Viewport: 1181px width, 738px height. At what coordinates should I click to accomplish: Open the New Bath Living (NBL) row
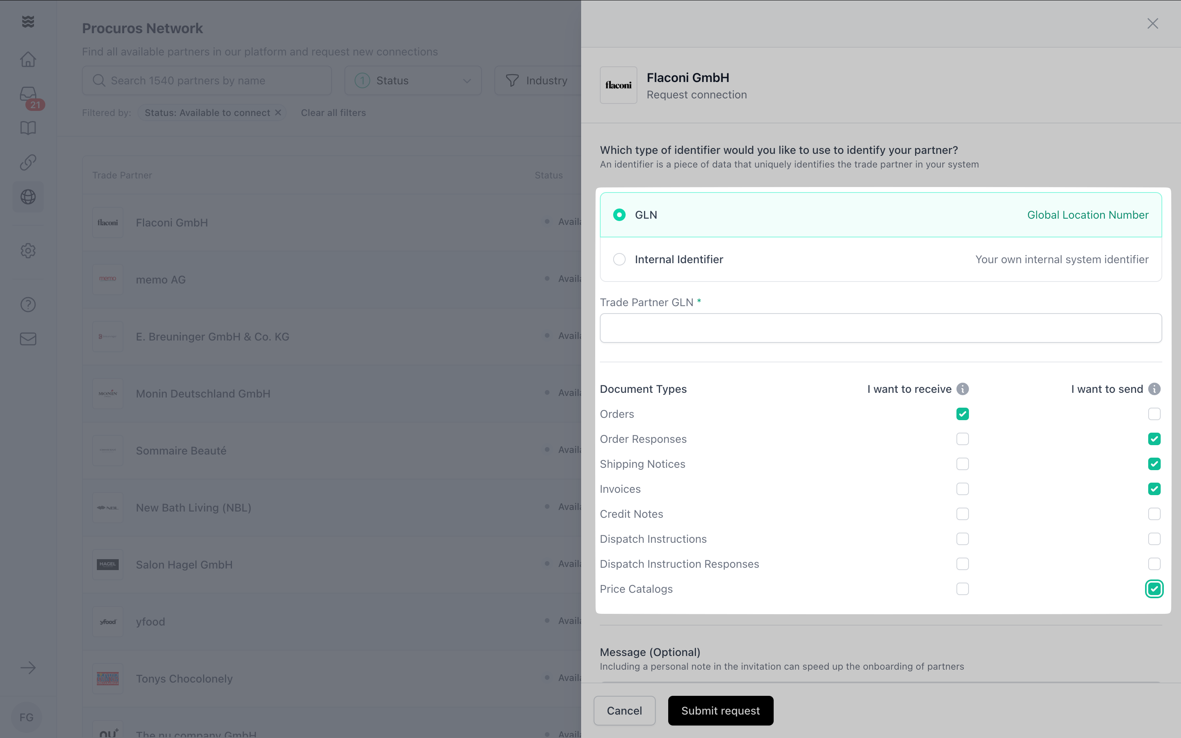tap(332, 508)
